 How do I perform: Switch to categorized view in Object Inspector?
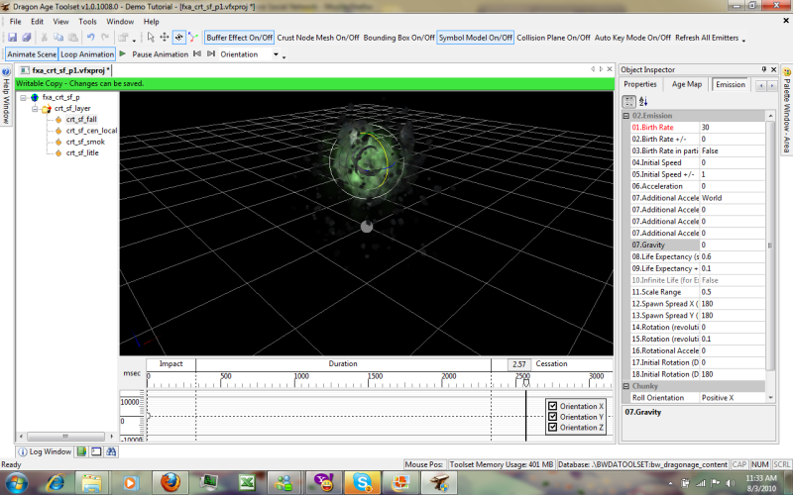tap(627, 101)
